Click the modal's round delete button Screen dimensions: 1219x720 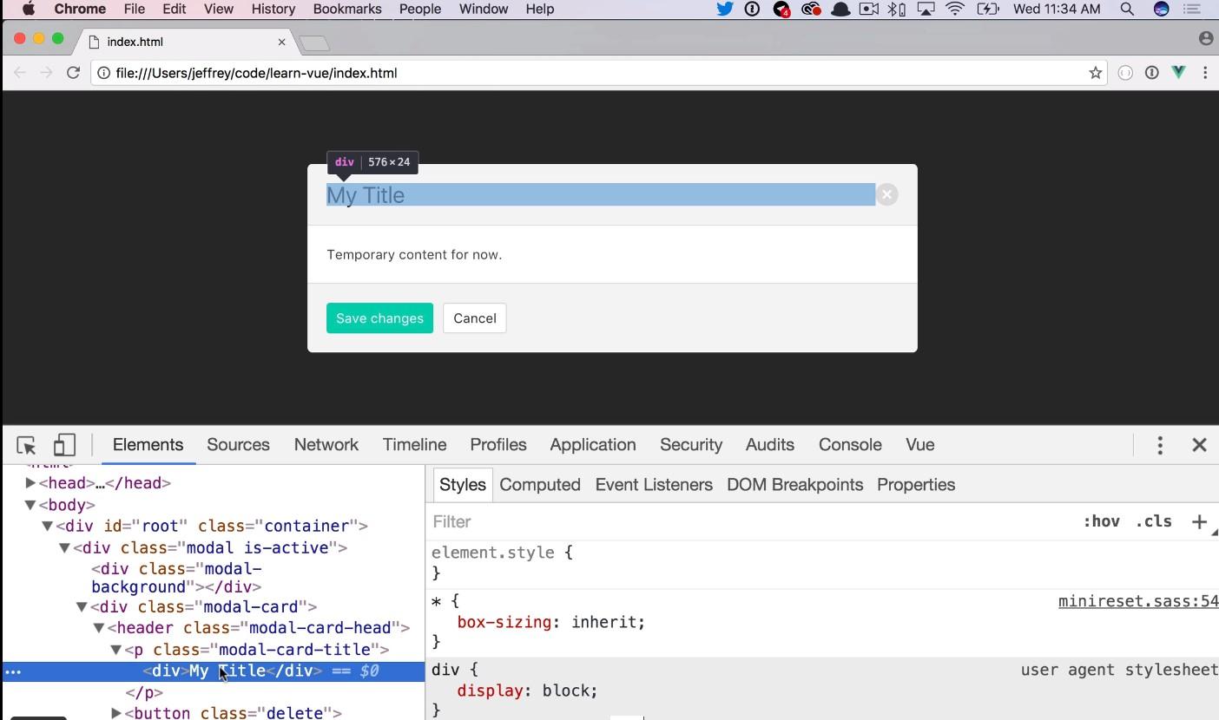886,194
